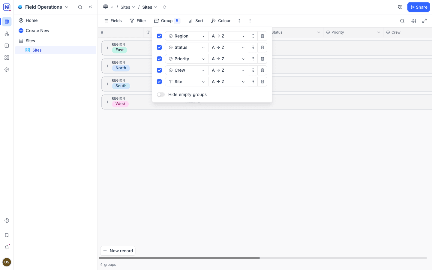Change sort order for Status group
Screen dimensions: 432x270
pos(228,47)
